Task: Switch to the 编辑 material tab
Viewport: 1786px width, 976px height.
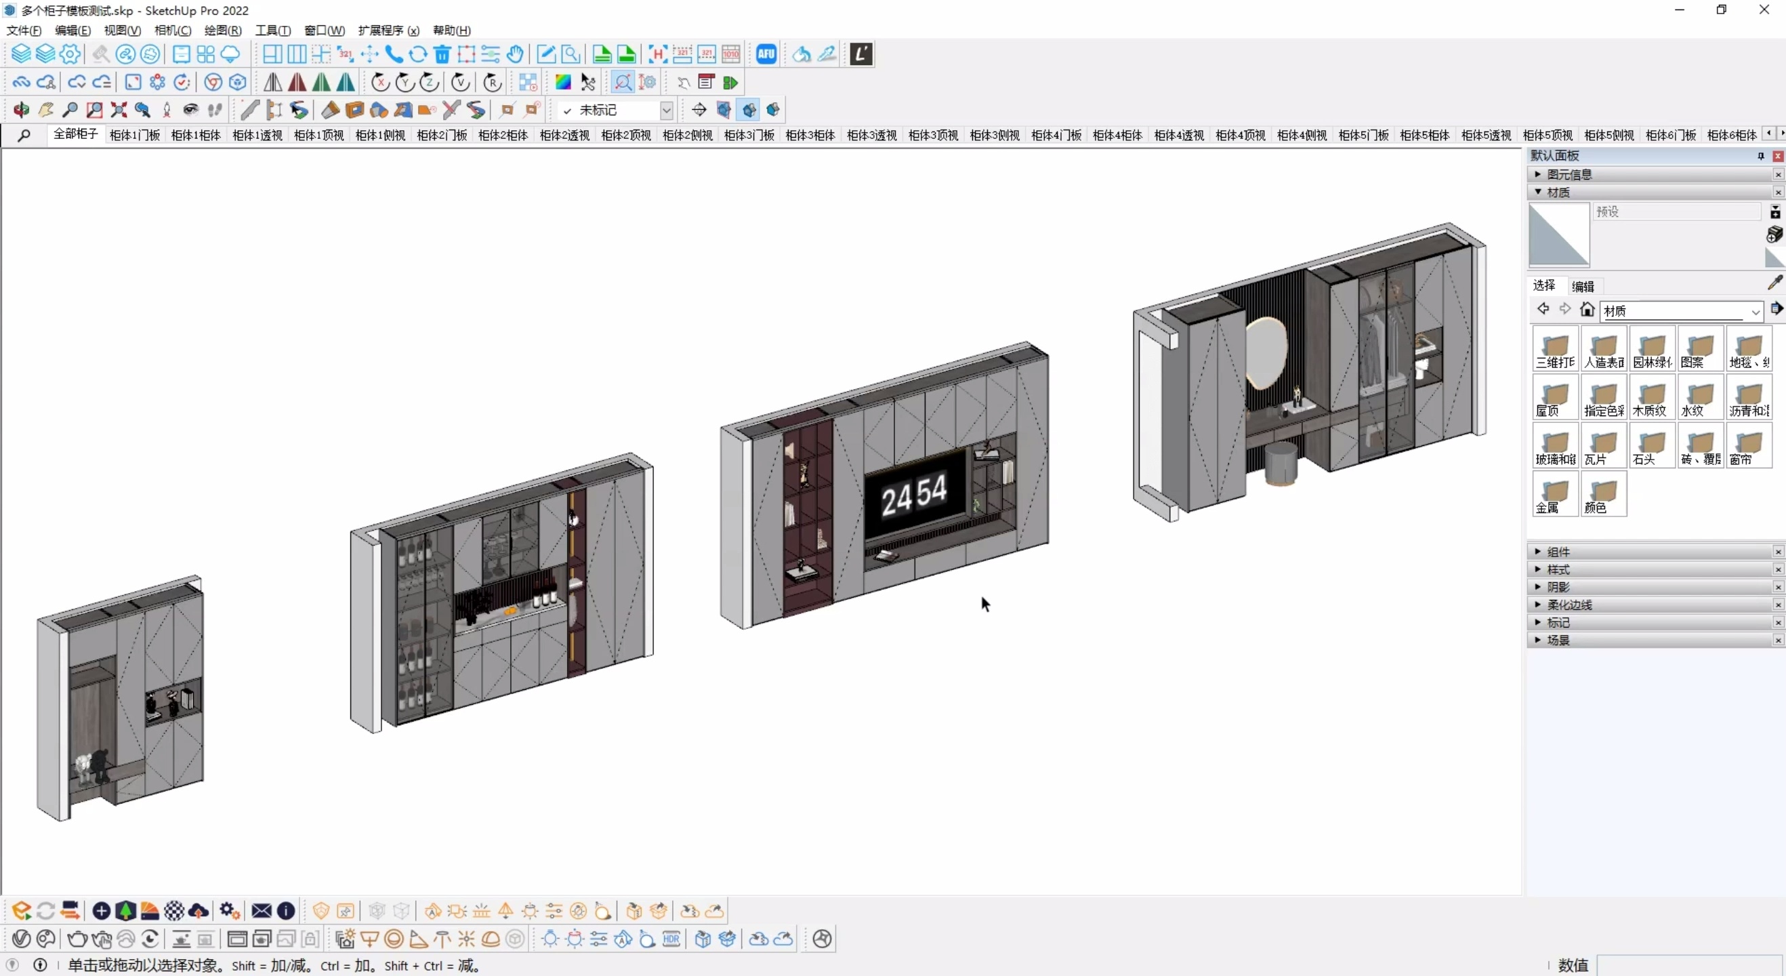Action: click(1582, 287)
